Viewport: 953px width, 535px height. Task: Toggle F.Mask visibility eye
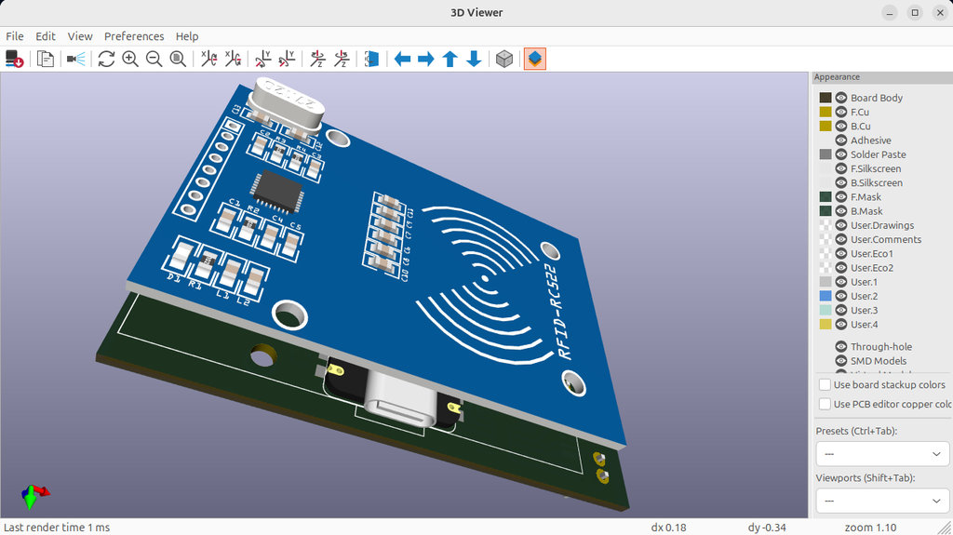841,197
